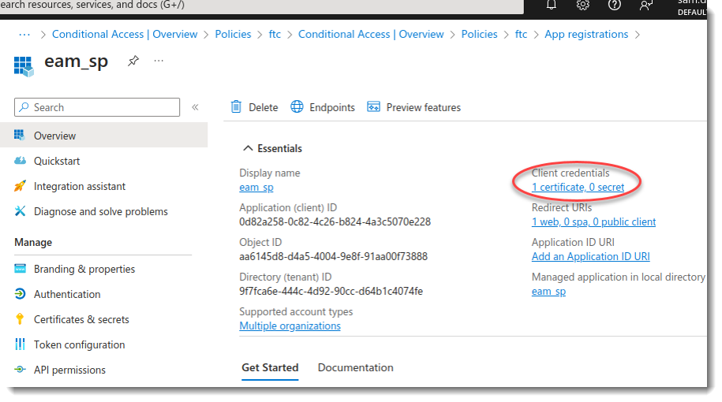Open Certificates & secrets in sidebar
This screenshot has height=402, width=722.
81,319
